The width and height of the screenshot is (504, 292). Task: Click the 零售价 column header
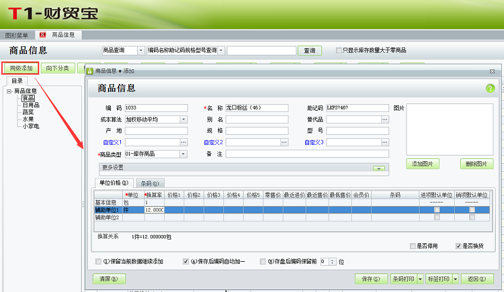click(273, 195)
